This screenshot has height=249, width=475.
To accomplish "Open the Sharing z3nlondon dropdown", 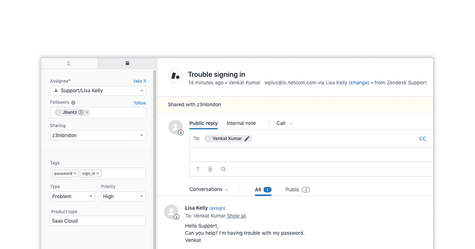I will click(x=98, y=136).
